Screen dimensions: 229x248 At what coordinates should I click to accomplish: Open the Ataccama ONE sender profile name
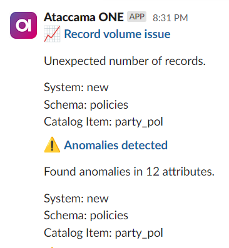tap(84, 17)
